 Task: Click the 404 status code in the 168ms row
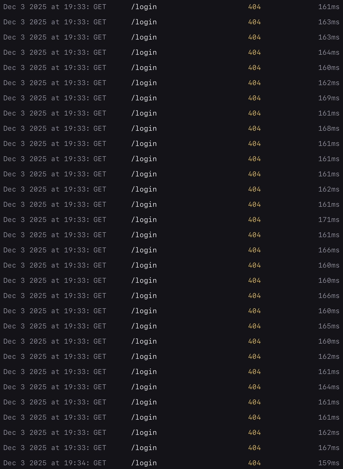click(x=254, y=129)
